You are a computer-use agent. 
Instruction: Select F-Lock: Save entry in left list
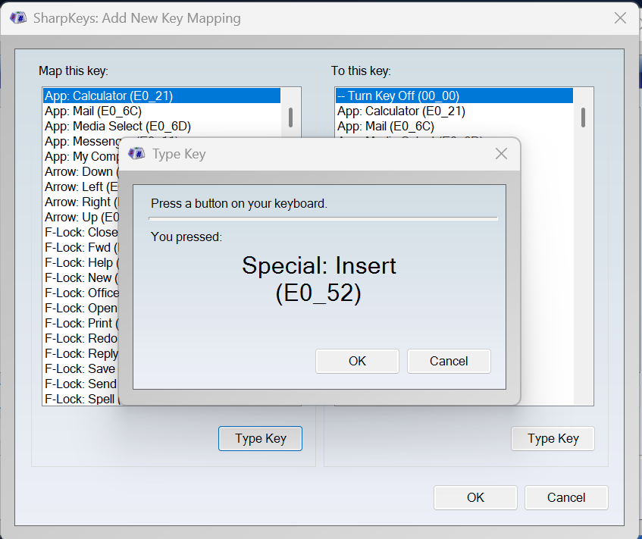(x=81, y=368)
